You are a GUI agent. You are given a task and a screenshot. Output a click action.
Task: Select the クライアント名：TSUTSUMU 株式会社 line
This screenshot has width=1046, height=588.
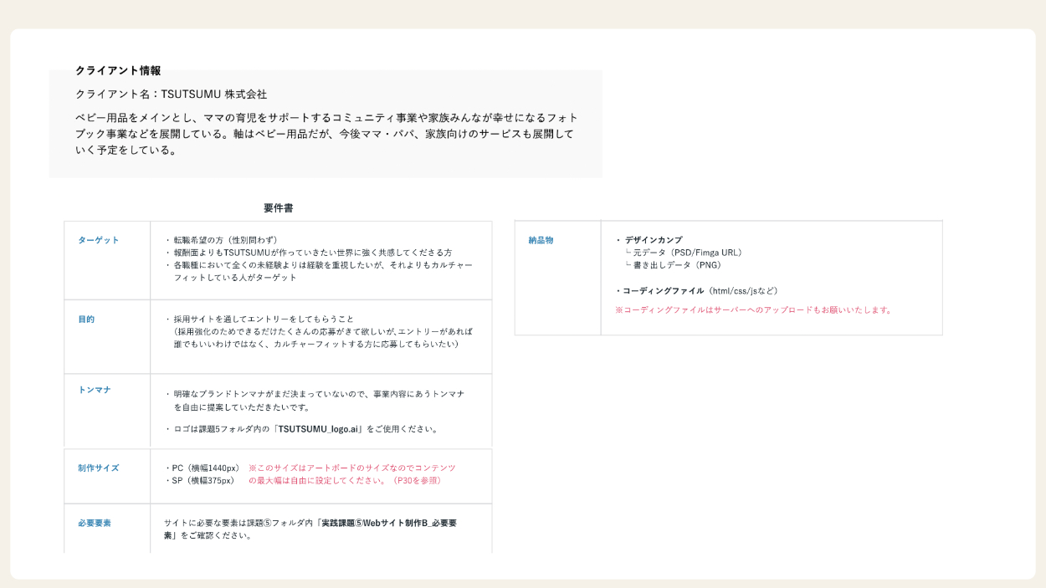coord(171,95)
